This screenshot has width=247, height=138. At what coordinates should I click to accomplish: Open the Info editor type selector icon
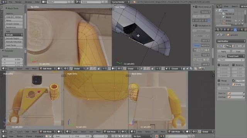(4, 2)
